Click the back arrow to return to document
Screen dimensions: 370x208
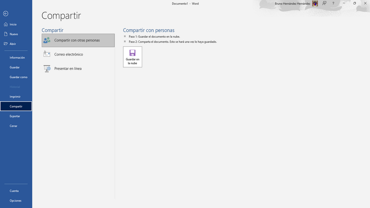pos(6,14)
